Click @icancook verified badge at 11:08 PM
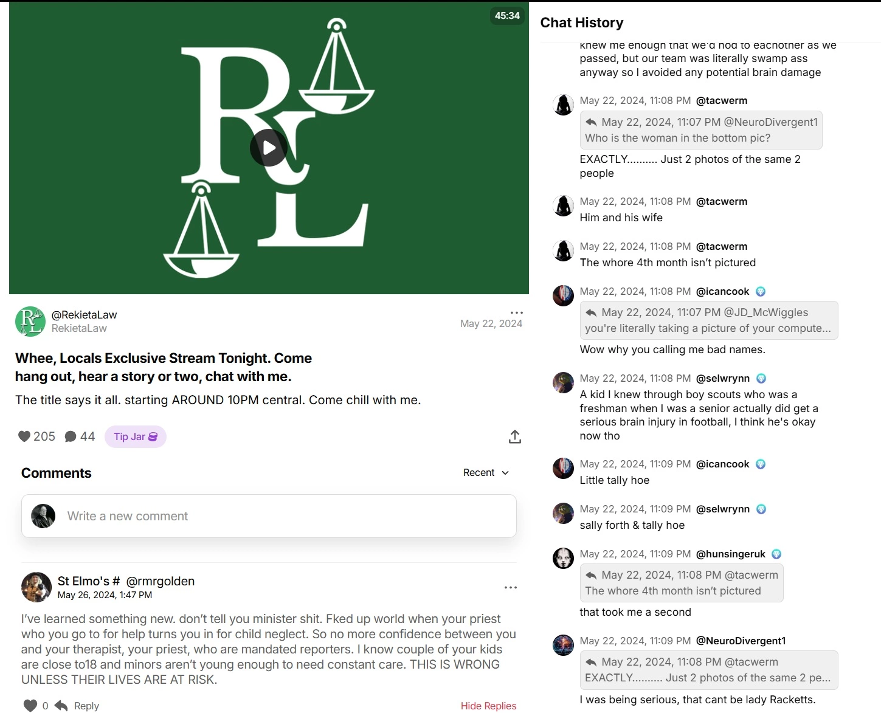The height and width of the screenshot is (713, 881). pyautogui.click(x=760, y=292)
